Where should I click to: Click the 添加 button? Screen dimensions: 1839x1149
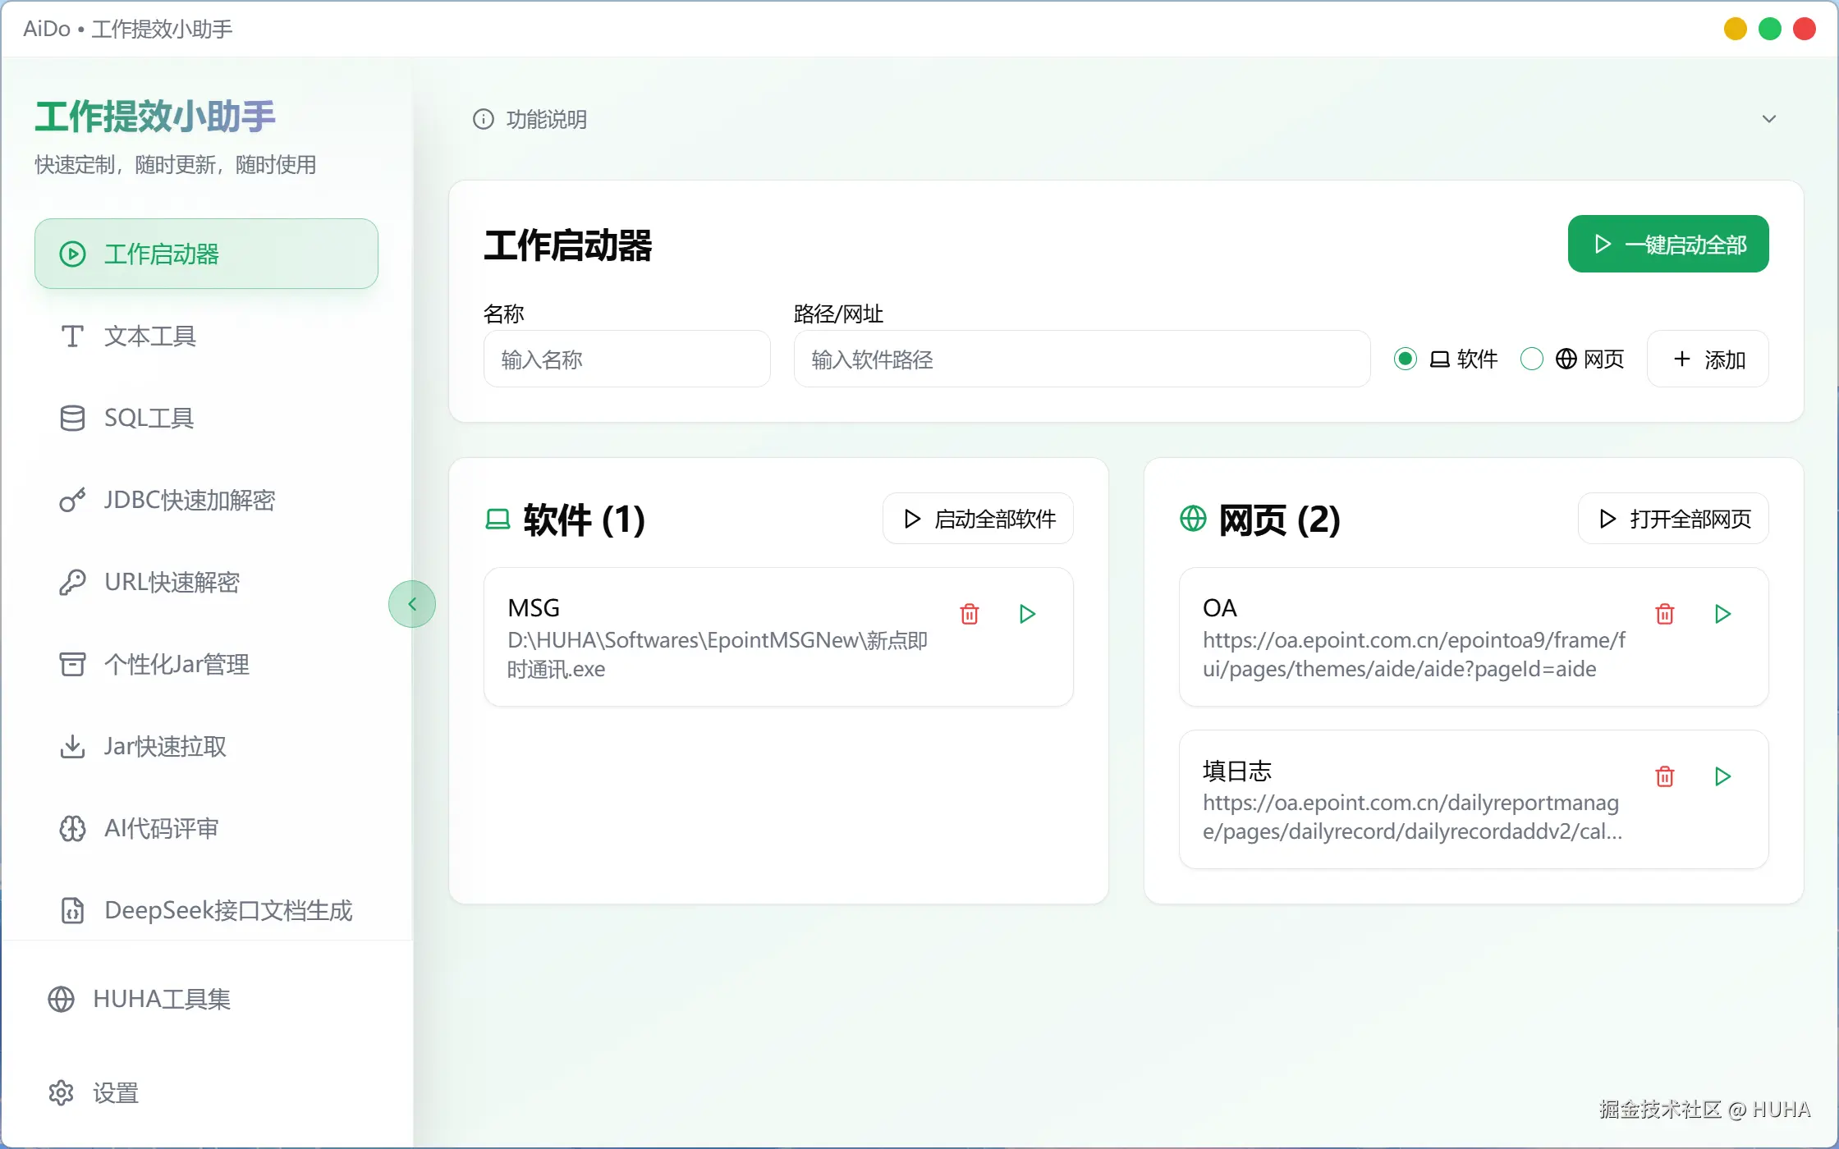click(1708, 359)
